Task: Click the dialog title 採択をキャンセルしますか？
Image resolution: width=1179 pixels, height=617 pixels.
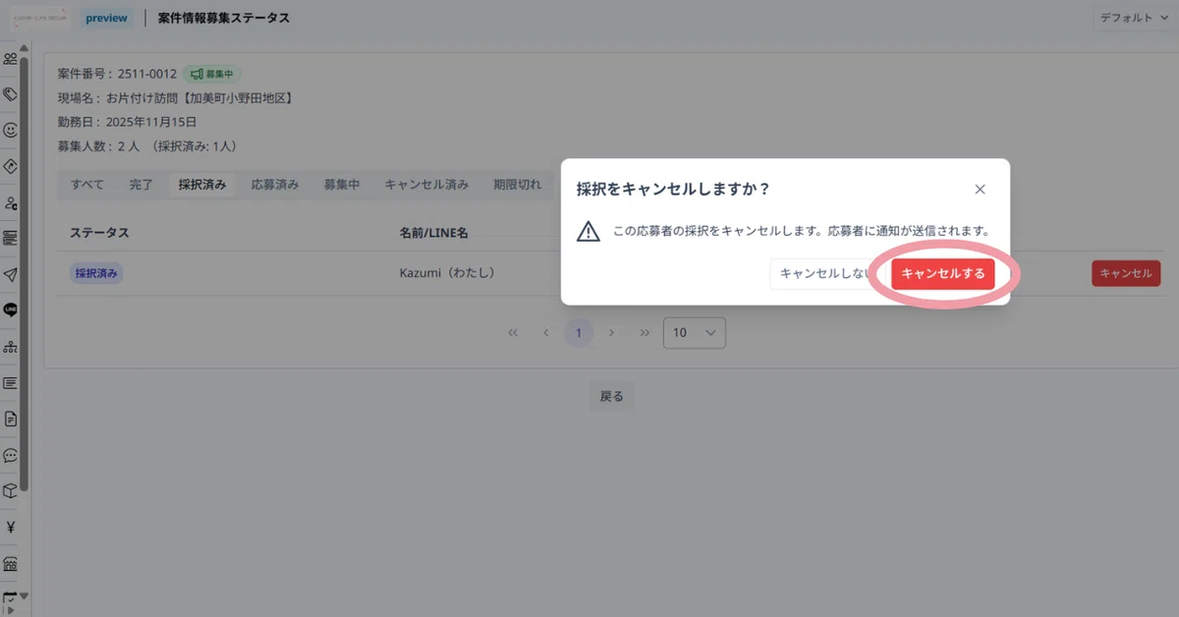Action: 673,189
